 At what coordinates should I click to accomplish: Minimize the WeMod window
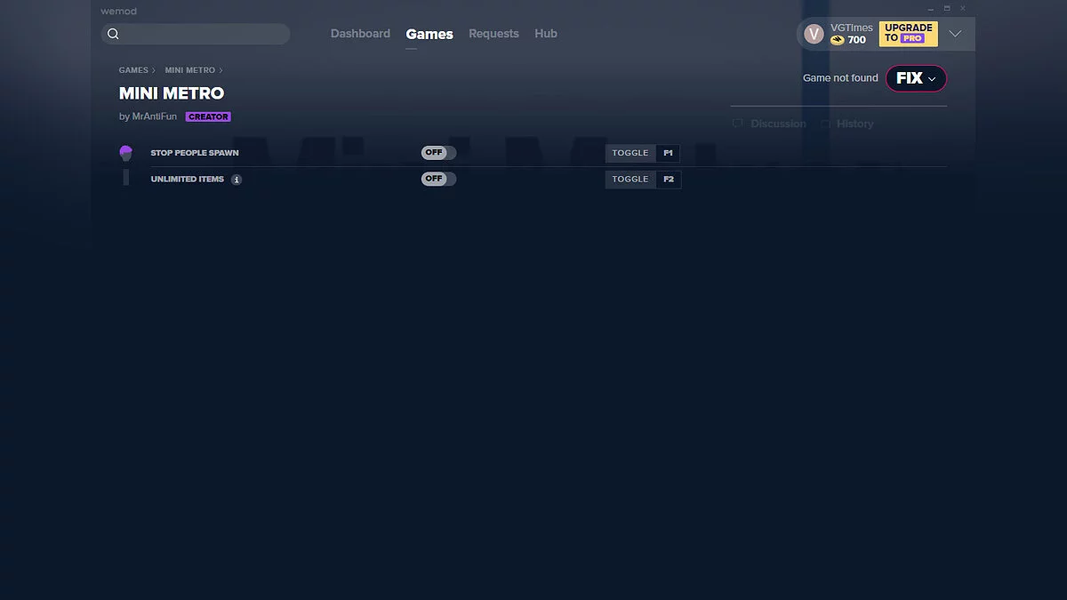[929, 8]
